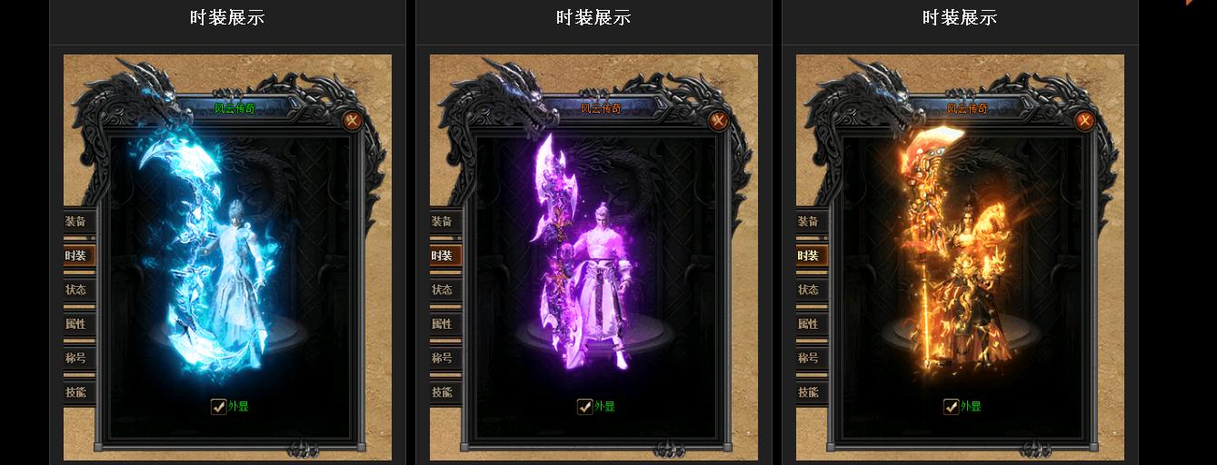The image size is (1217, 465).
Task: Toggle 外显 checkbox under golden character
Action: point(951,406)
